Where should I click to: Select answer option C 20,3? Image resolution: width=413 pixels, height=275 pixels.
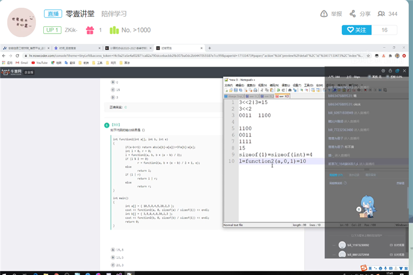click(x=113, y=265)
